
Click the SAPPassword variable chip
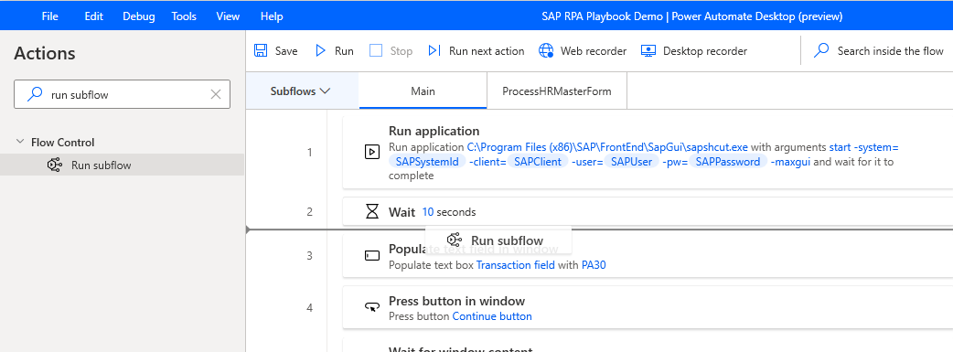(728, 162)
